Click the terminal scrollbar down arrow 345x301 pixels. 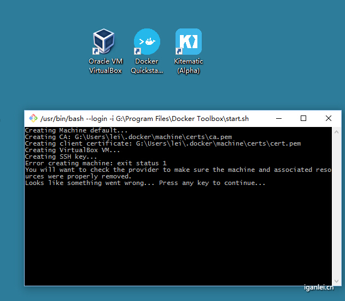pos(336,281)
